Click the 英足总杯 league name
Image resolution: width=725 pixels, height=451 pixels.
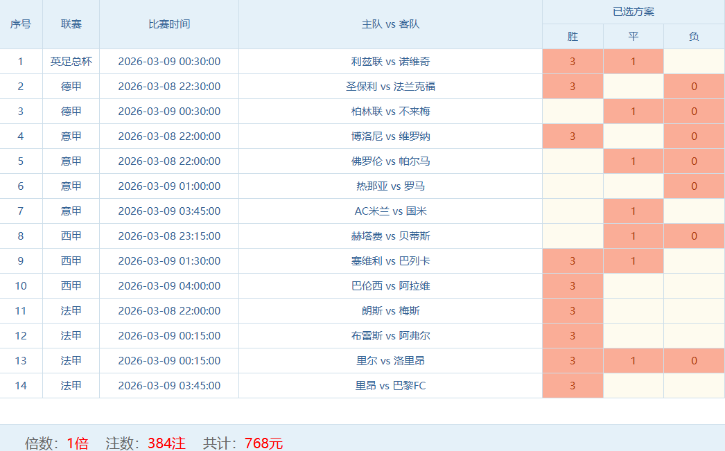pyautogui.click(x=71, y=62)
